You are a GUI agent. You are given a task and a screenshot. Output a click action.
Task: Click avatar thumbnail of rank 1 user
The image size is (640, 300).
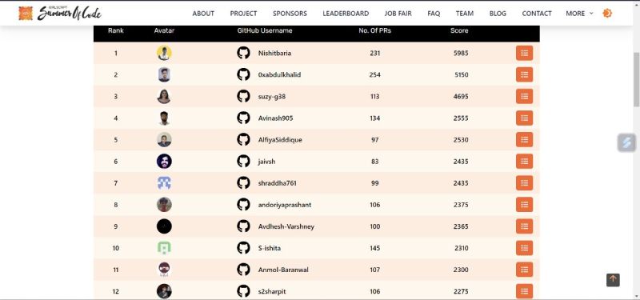164,53
